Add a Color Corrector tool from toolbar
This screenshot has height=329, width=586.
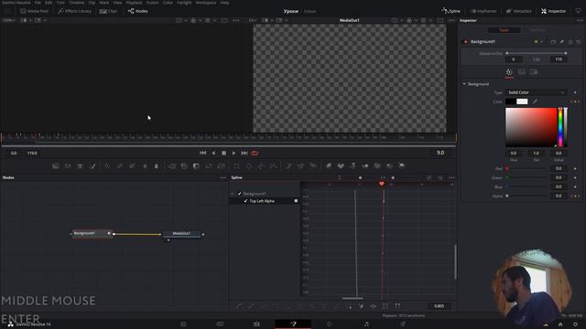[x=107, y=166]
